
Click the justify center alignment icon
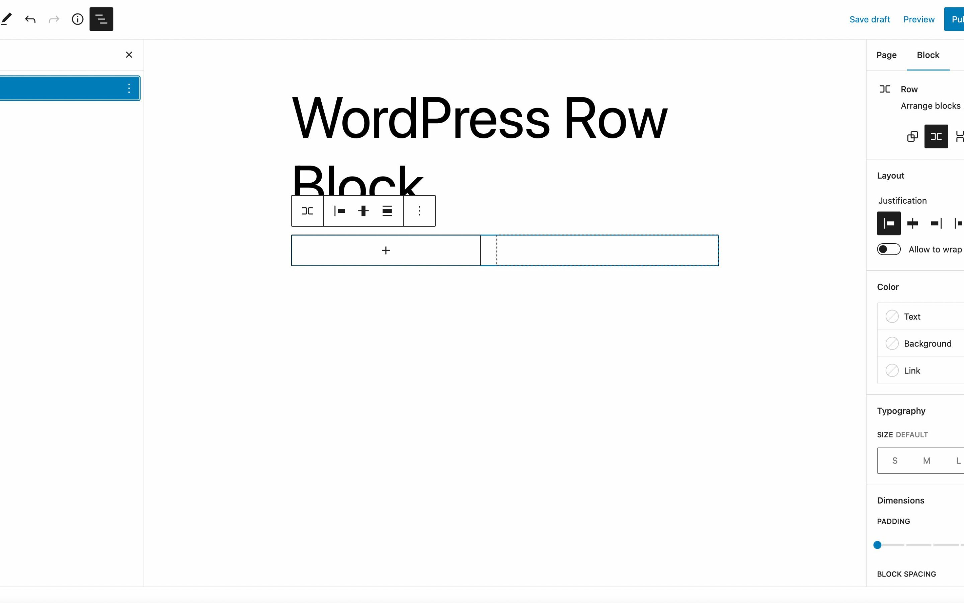[912, 223]
